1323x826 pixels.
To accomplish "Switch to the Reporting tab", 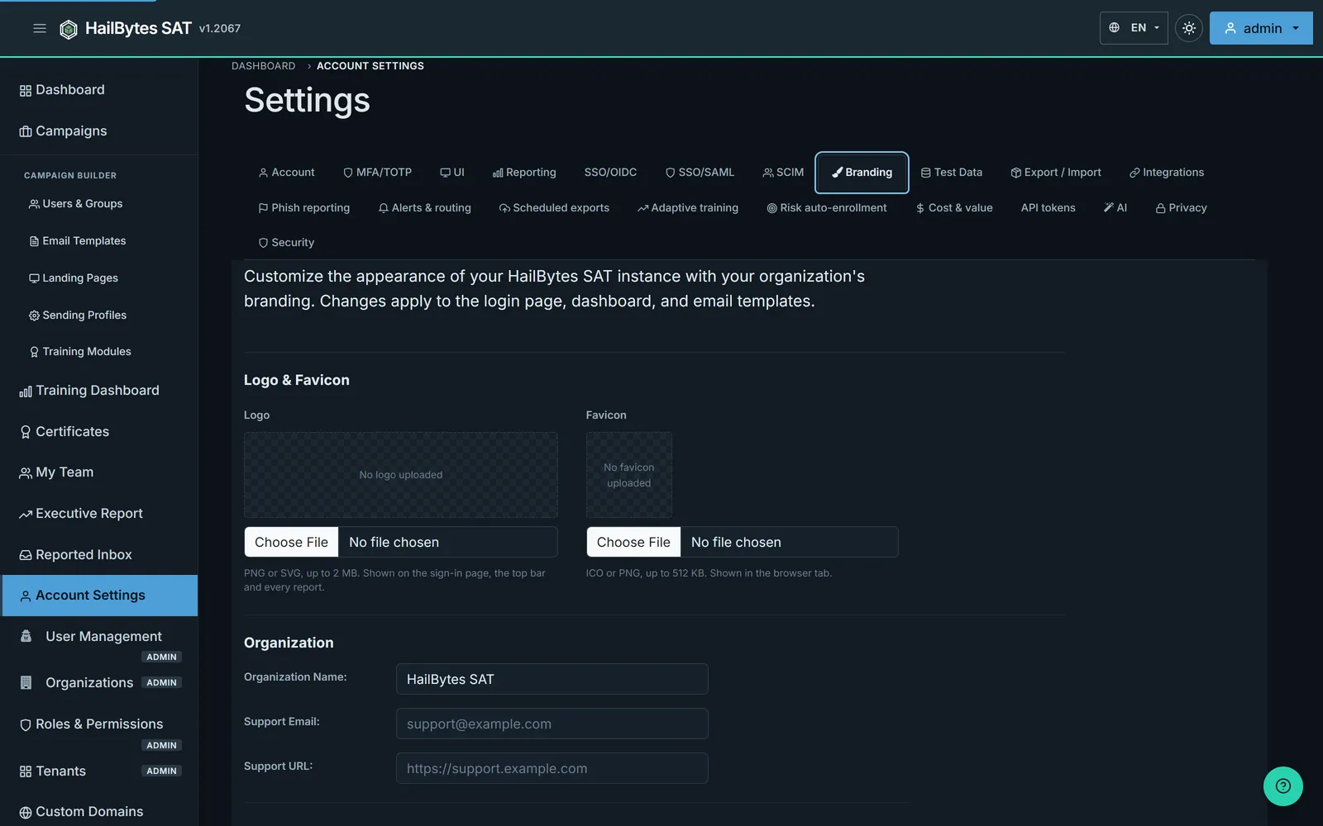I will (524, 173).
